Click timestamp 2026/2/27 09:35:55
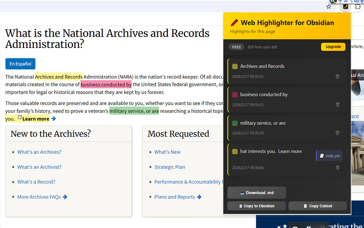The height and width of the screenshot is (228, 364). pos(248,105)
